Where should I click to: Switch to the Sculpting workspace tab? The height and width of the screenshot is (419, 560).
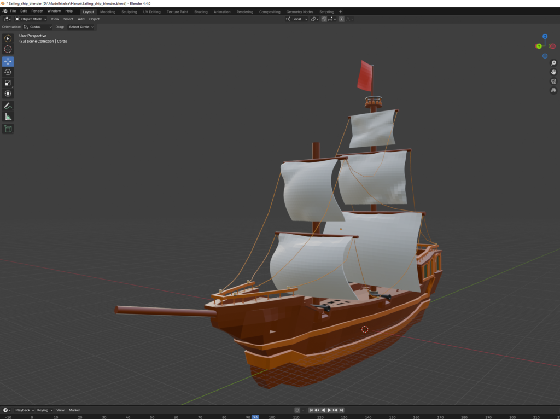(129, 11)
